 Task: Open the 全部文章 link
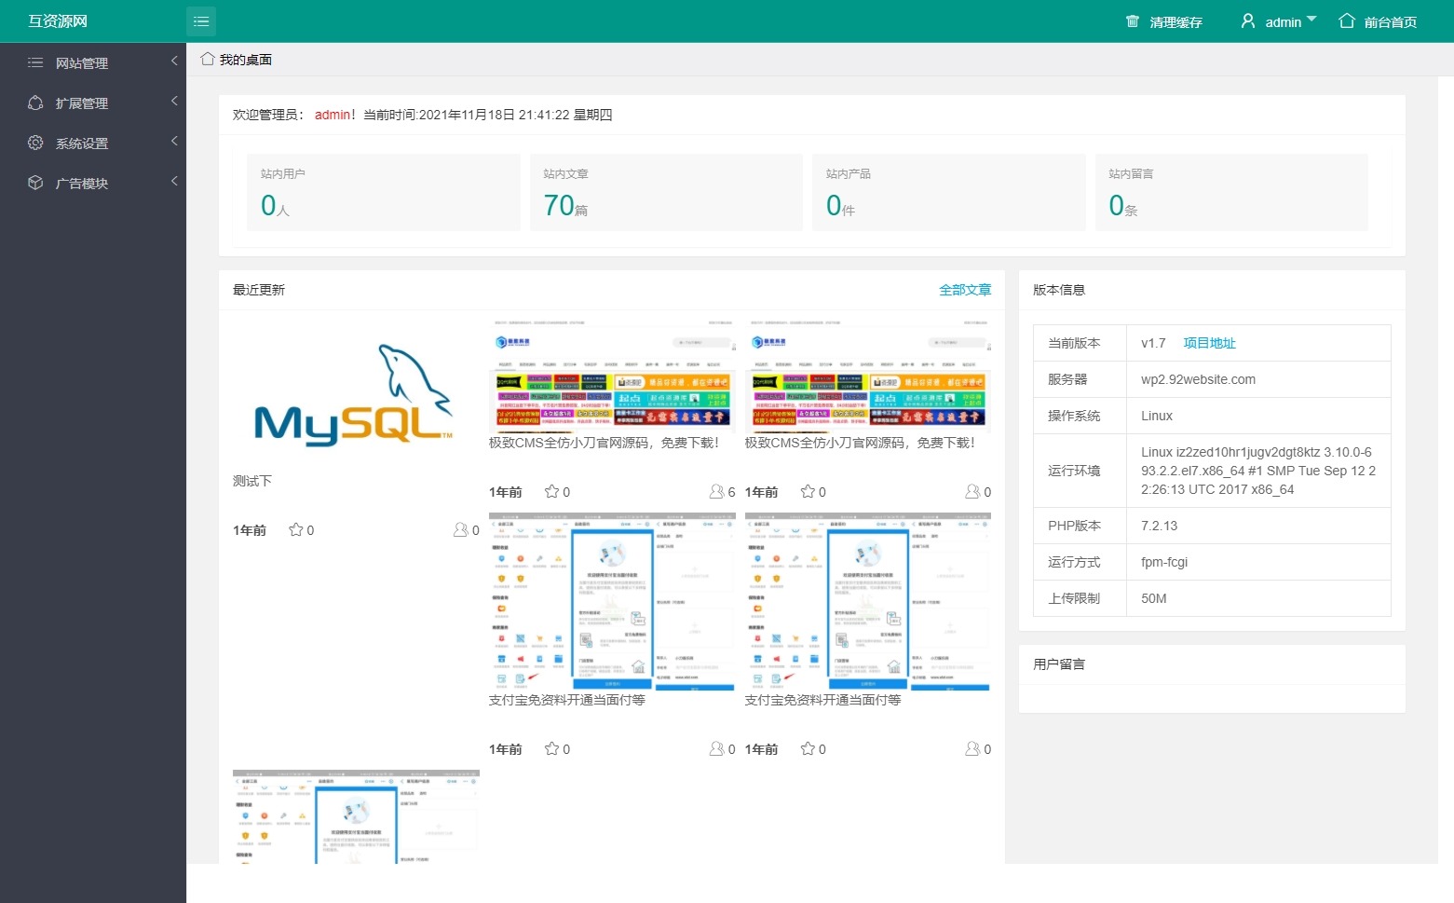tap(965, 290)
